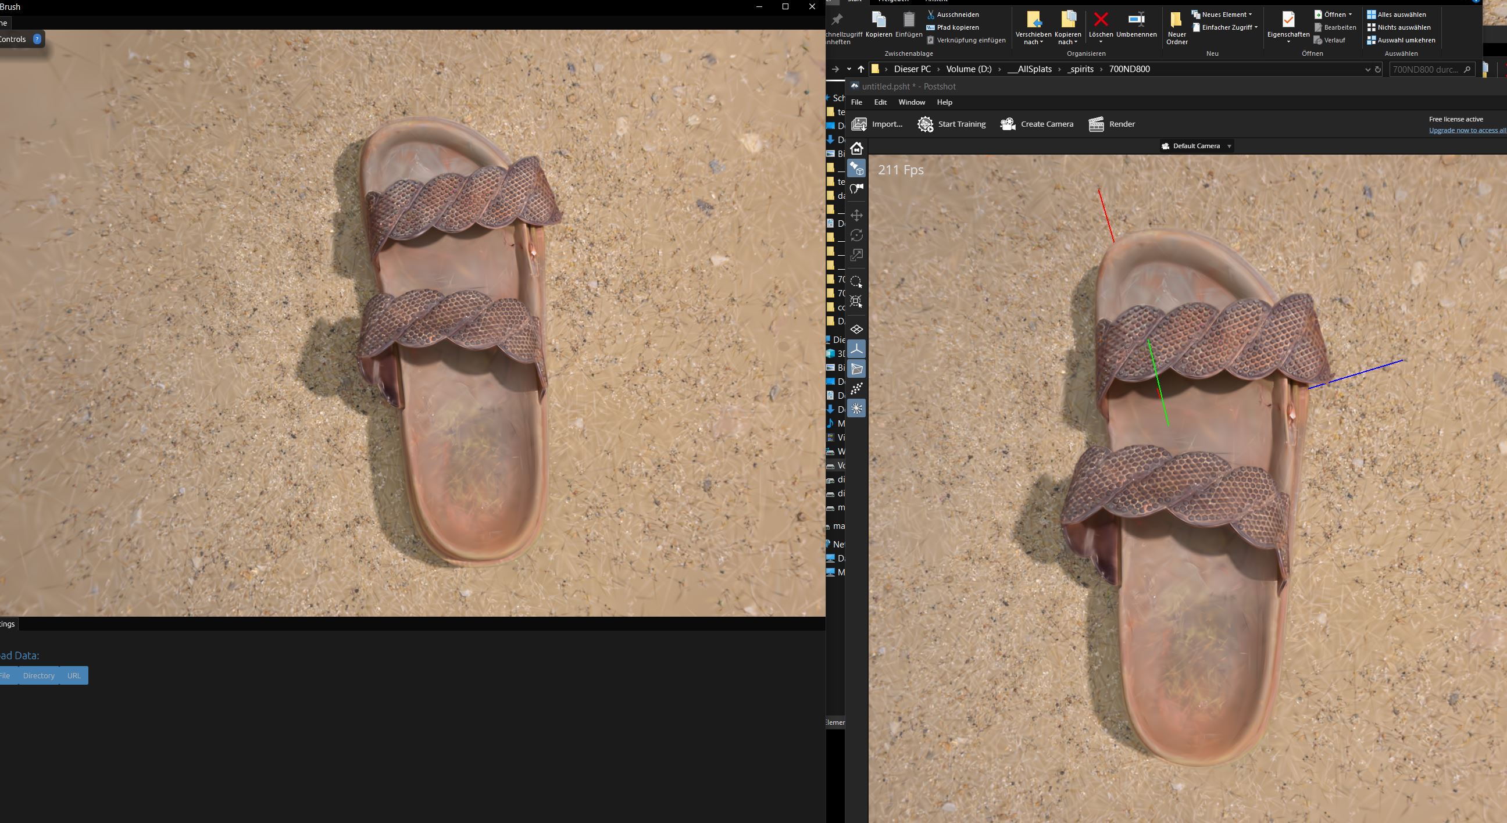Open the Window menu in Postshot

click(911, 102)
